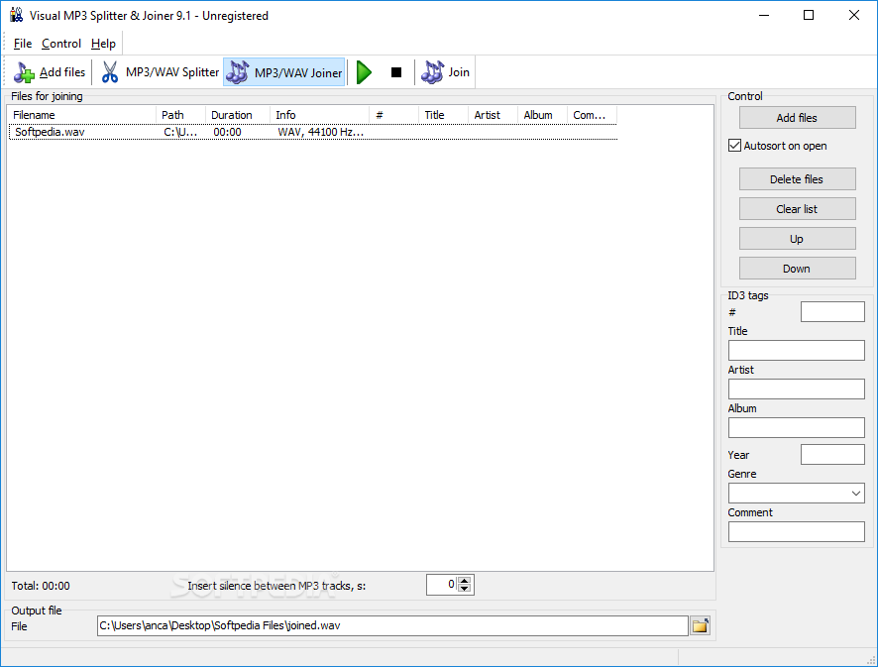This screenshot has height=667, width=878.
Task: Click the ID3 Artist input field
Action: click(797, 389)
